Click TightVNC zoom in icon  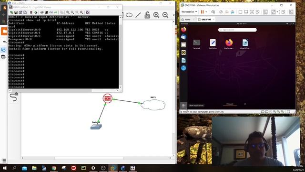click(x=68, y=12)
